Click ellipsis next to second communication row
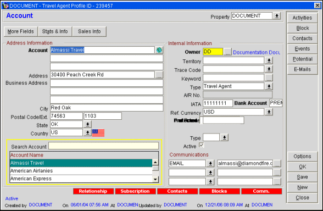This screenshot has height=211, width=323. pyautogui.click(x=277, y=173)
